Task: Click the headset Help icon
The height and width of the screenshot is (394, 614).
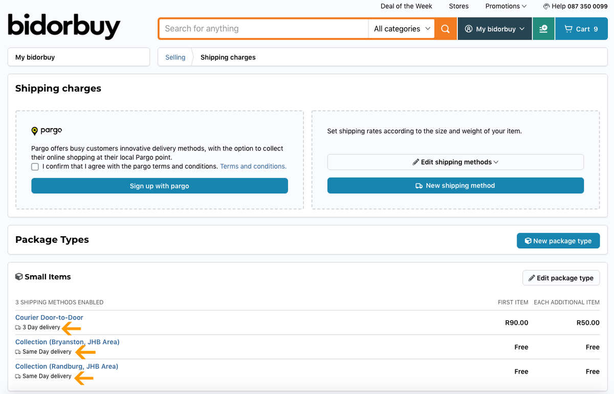Action: pos(546,6)
